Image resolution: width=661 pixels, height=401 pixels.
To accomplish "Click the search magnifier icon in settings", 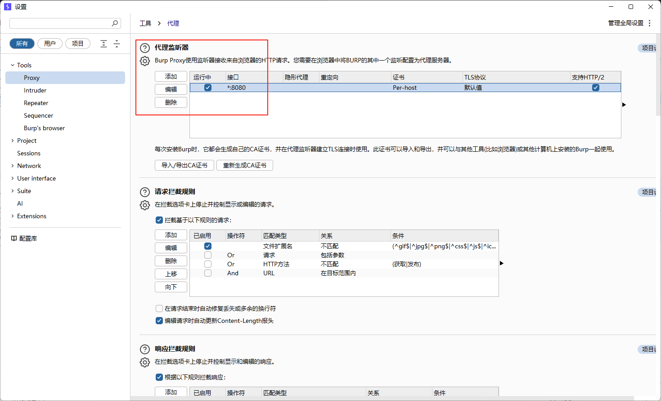I will click(x=115, y=23).
